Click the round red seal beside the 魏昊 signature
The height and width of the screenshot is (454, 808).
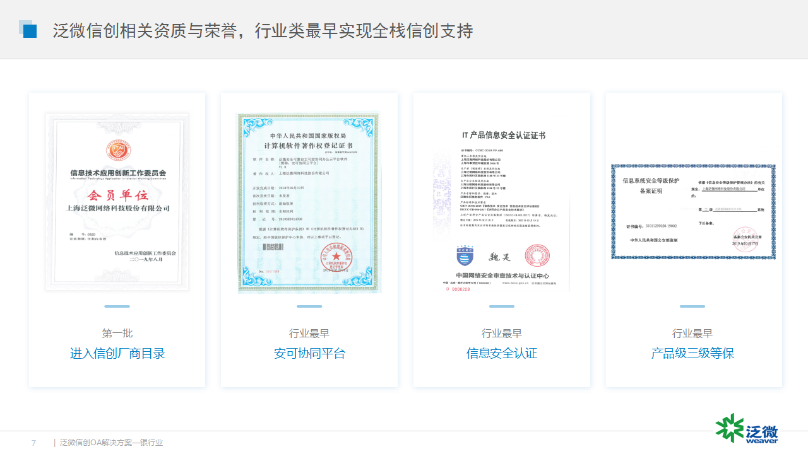pos(537,255)
